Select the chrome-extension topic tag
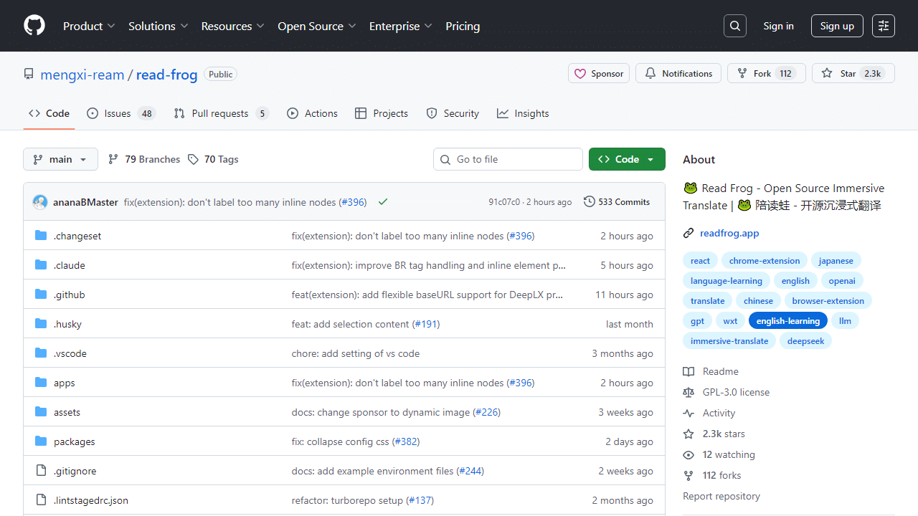 click(765, 261)
